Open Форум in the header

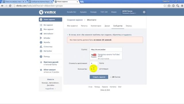tap(114, 12)
